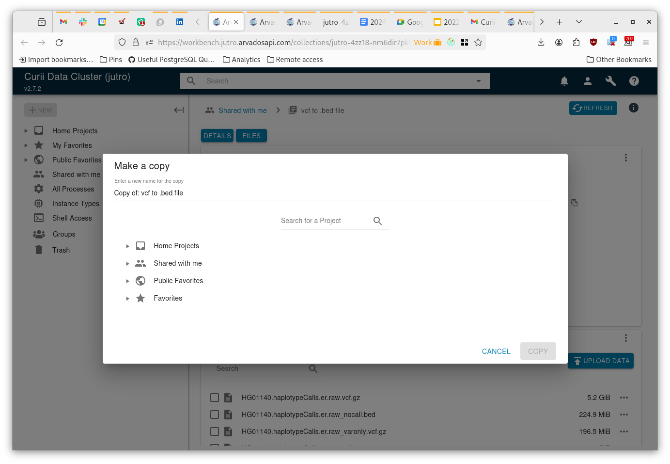The height and width of the screenshot is (464, 670).
Task: Open the help question mark menu
Action: pyautogui.click(x=634, y=81)
